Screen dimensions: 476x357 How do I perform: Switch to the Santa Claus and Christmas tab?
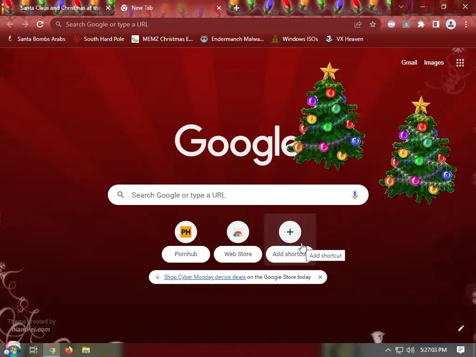pos(58,8)
